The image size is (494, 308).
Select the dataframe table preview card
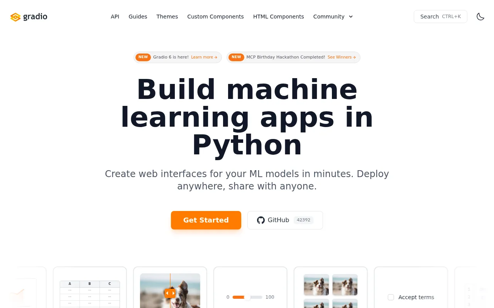[90, 288]
